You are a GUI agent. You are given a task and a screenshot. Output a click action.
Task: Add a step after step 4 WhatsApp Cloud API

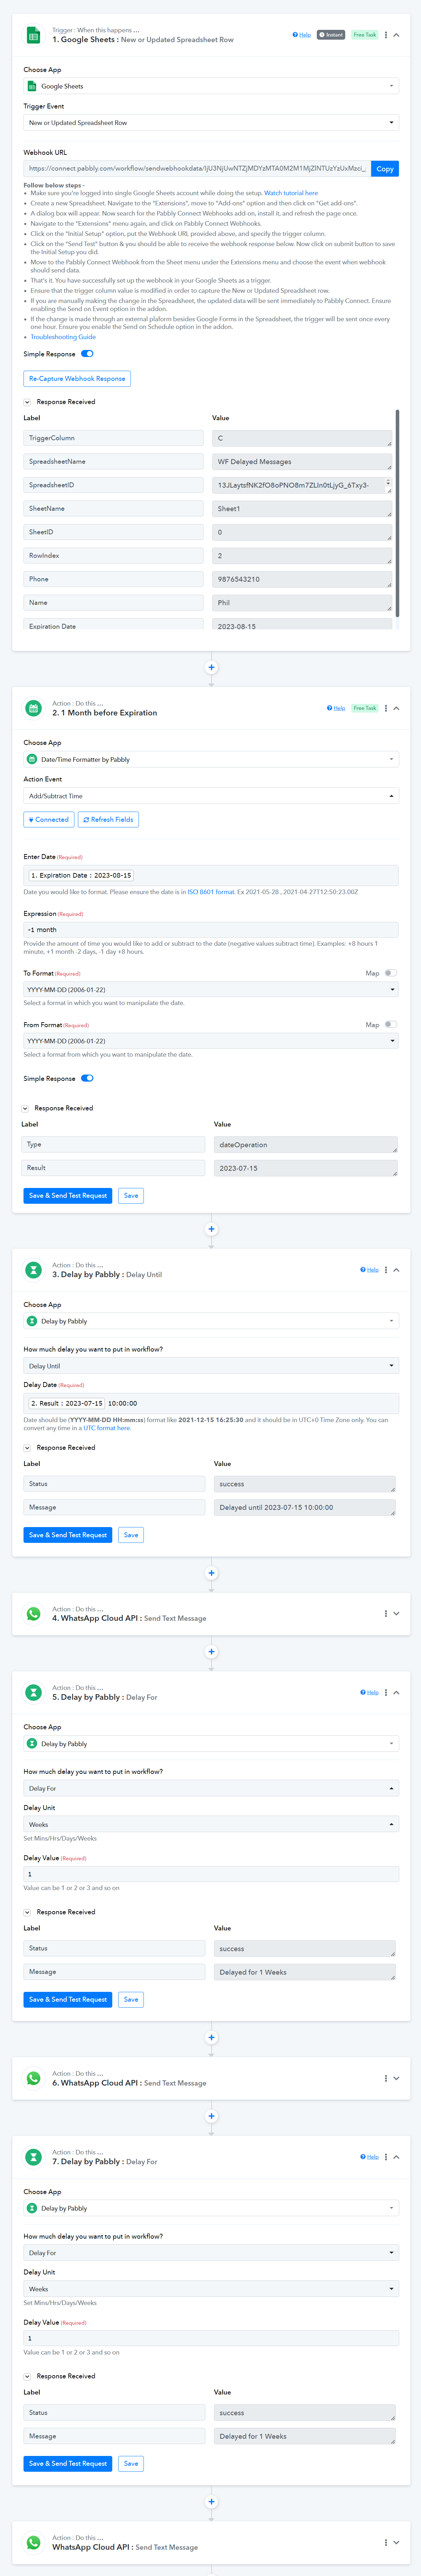coord(211,1652)
